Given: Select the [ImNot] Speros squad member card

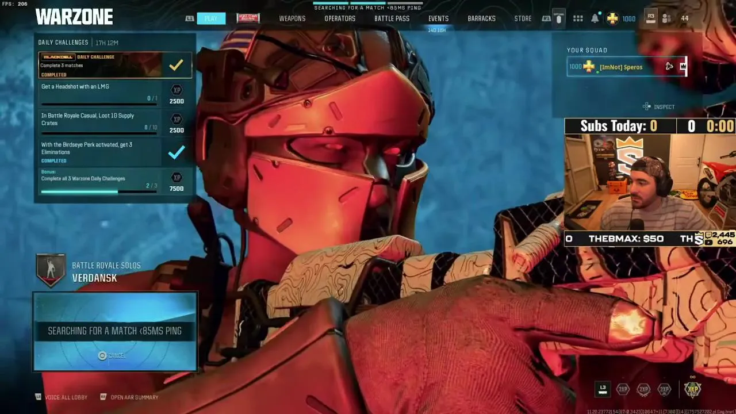Looking at the screenshot, I should coord(627,67).
